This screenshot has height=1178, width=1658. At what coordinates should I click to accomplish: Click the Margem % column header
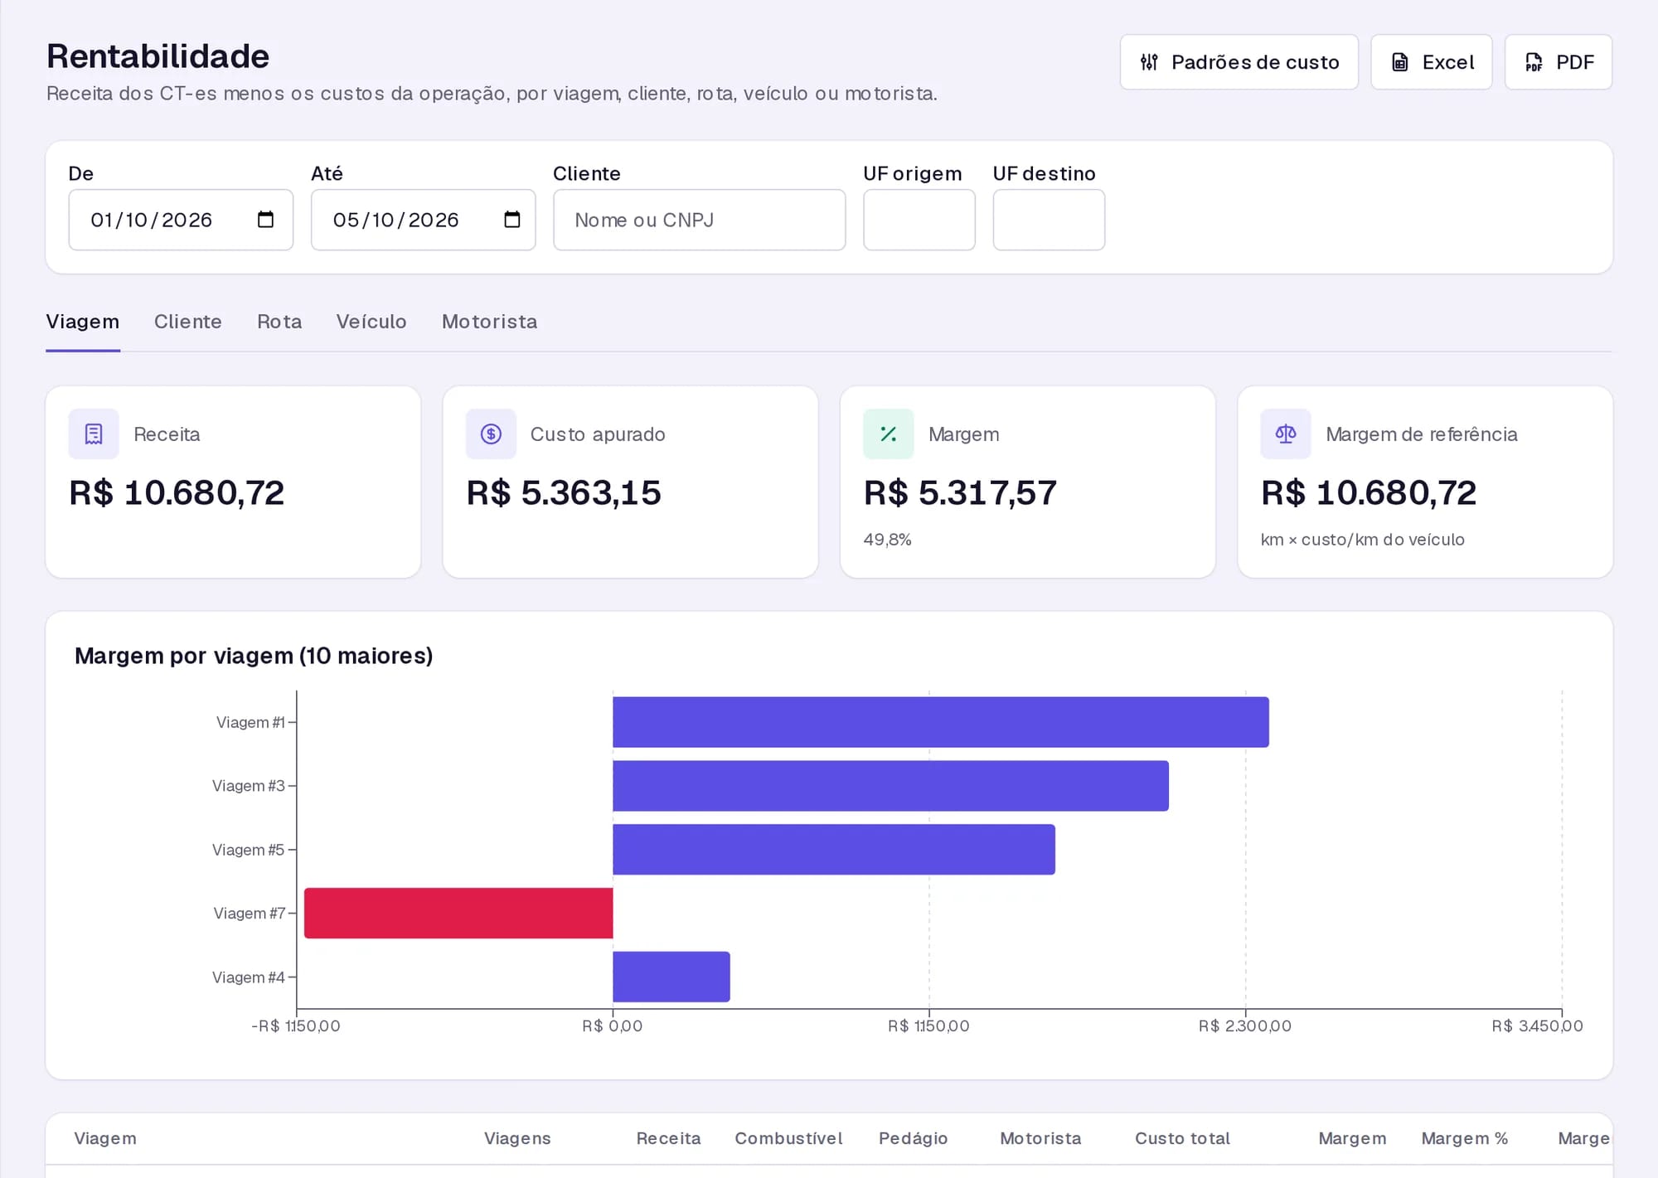click(x=1465, y=1138)
